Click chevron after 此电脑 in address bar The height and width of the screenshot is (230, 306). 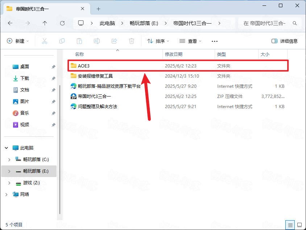[x=122, y=23]
